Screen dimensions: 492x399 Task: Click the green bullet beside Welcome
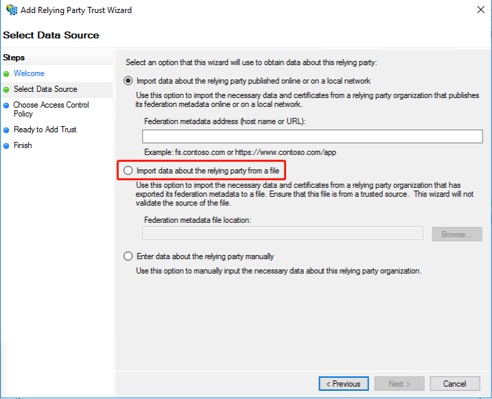[6, 74]
